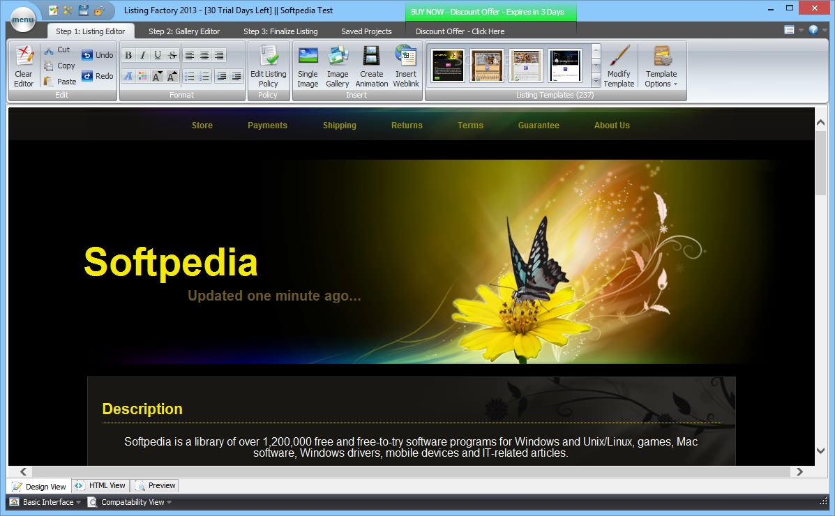
Task: Expand the Template Options dropdown
Action: (661, 67)
